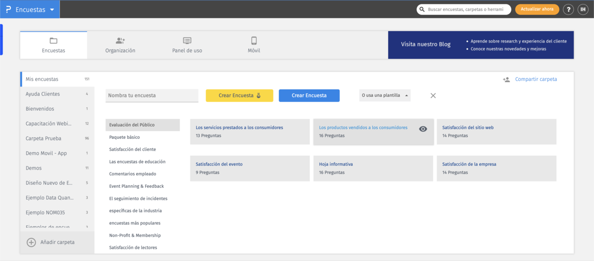Viewport: 594px width, 261px height.
Task: Click the Compartir carpeta link
Action: [x=536, y=79]
